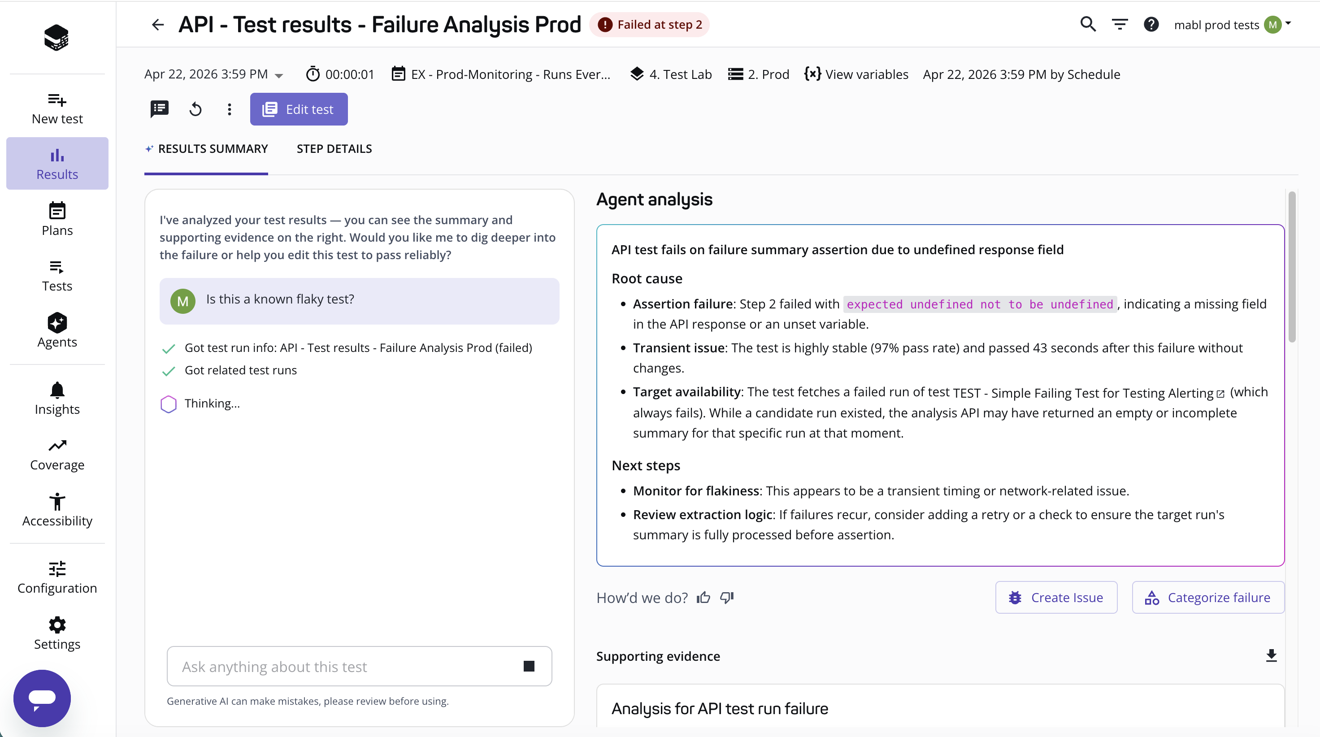The width and height of the screenshot is (1320, 737).
Task: Open the EX - Prod-Monitoring plan link
Action: pos(501,75)
